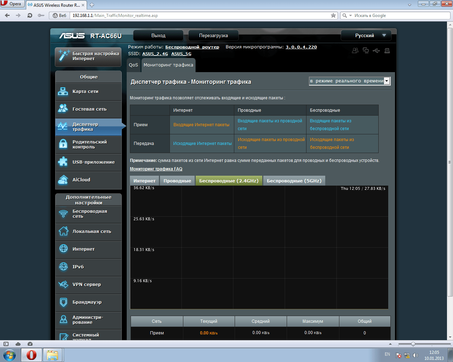Click the Родительский контроль lock icon
The height and width of the screenshot is (362, 453).
tap(63, 144)
